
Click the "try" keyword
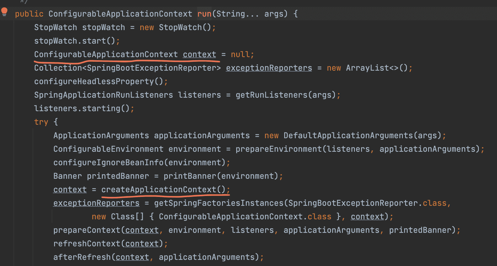41,122
